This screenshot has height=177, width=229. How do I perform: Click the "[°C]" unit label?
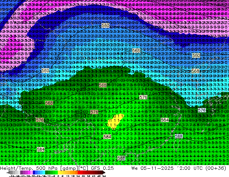point(83,168)
